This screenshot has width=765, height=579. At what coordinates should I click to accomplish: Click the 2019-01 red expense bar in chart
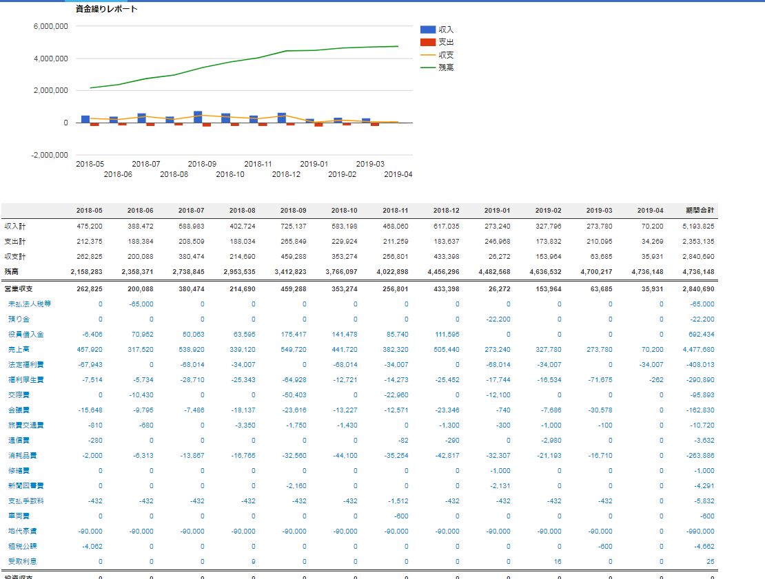(x=318, y=125)
